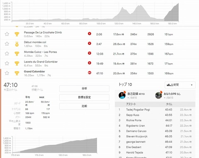Image resolution: width=199 pixels, height=158 pixels.
Task: Click trophy icon for Grand Colombier row
Action: click(x=17, y=73)
